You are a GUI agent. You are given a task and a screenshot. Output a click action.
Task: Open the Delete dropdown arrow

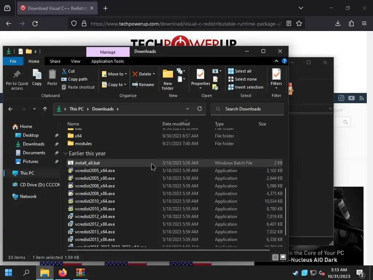tap(154, 74)
